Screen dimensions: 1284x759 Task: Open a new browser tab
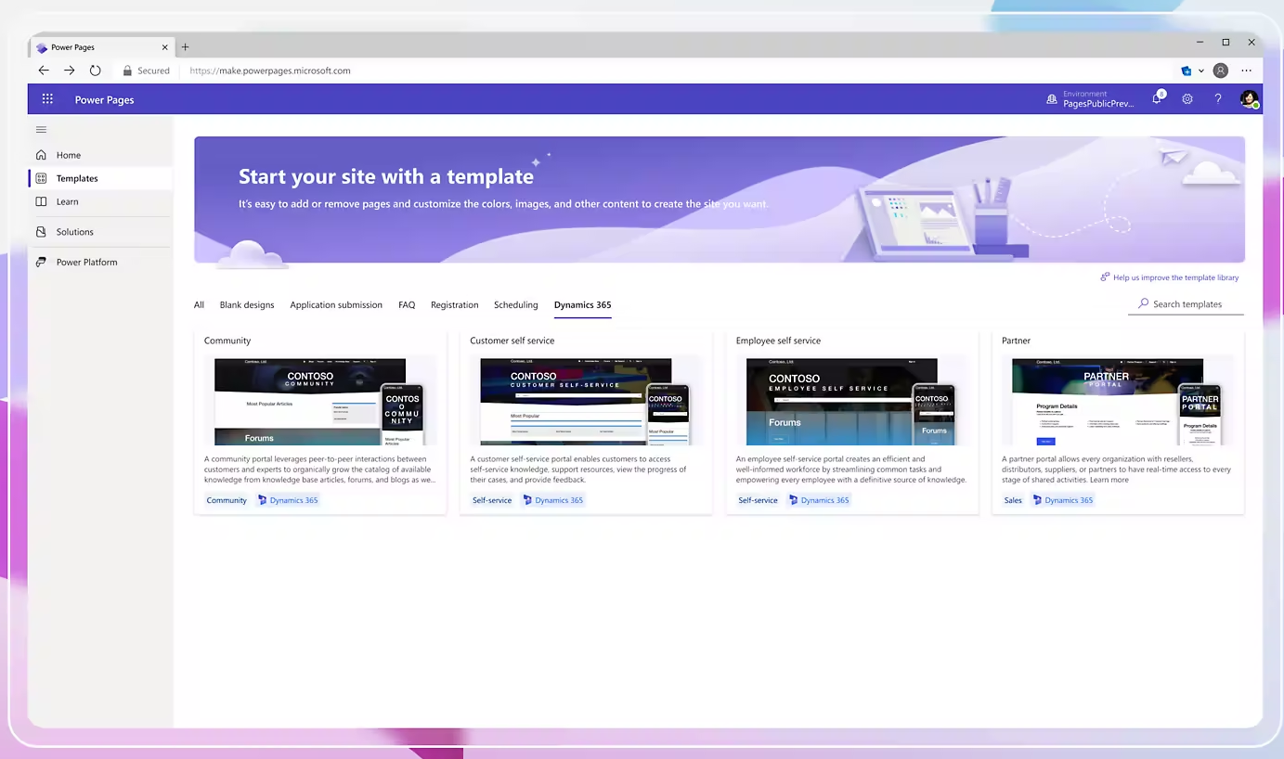(185, 47)
